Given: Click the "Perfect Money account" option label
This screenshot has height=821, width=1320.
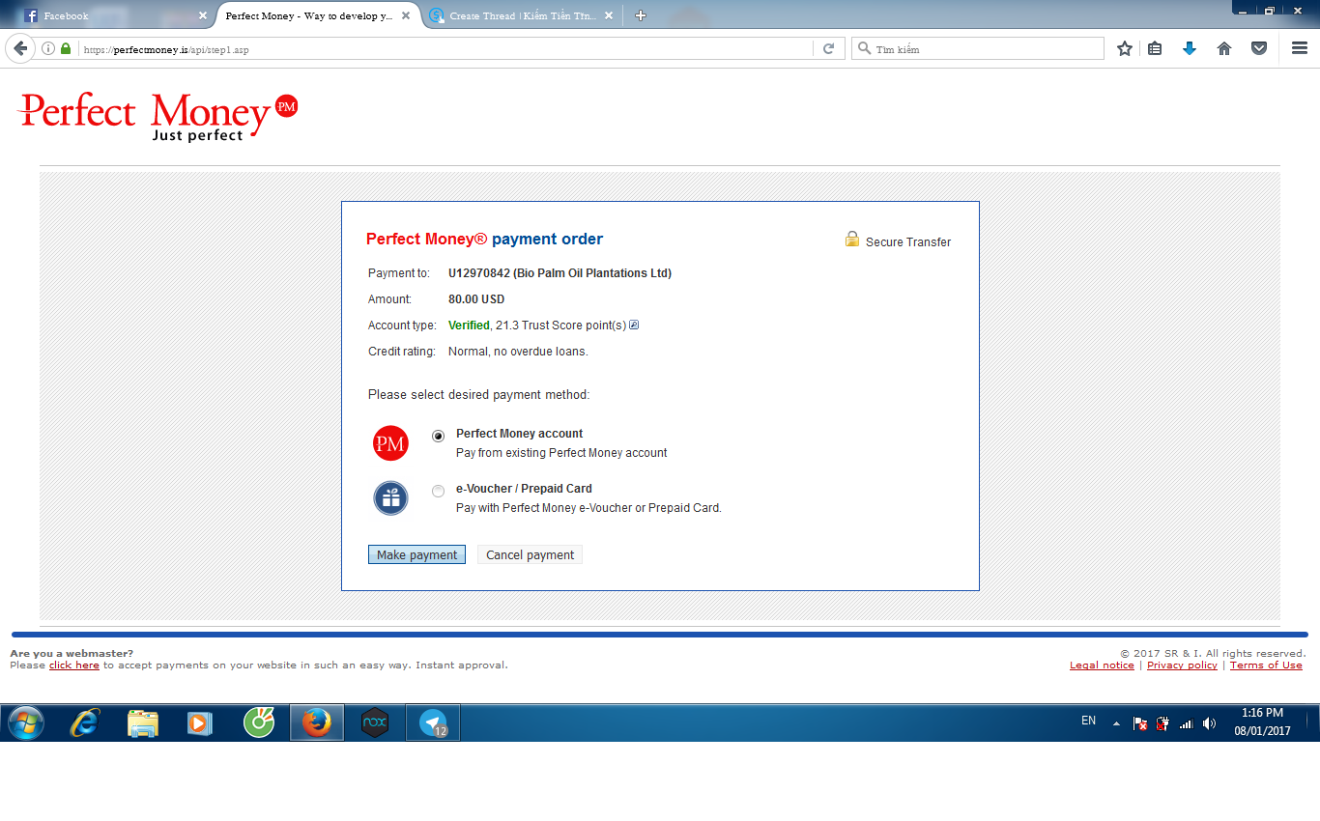Looking at the screenshot, I should [520, 434].
